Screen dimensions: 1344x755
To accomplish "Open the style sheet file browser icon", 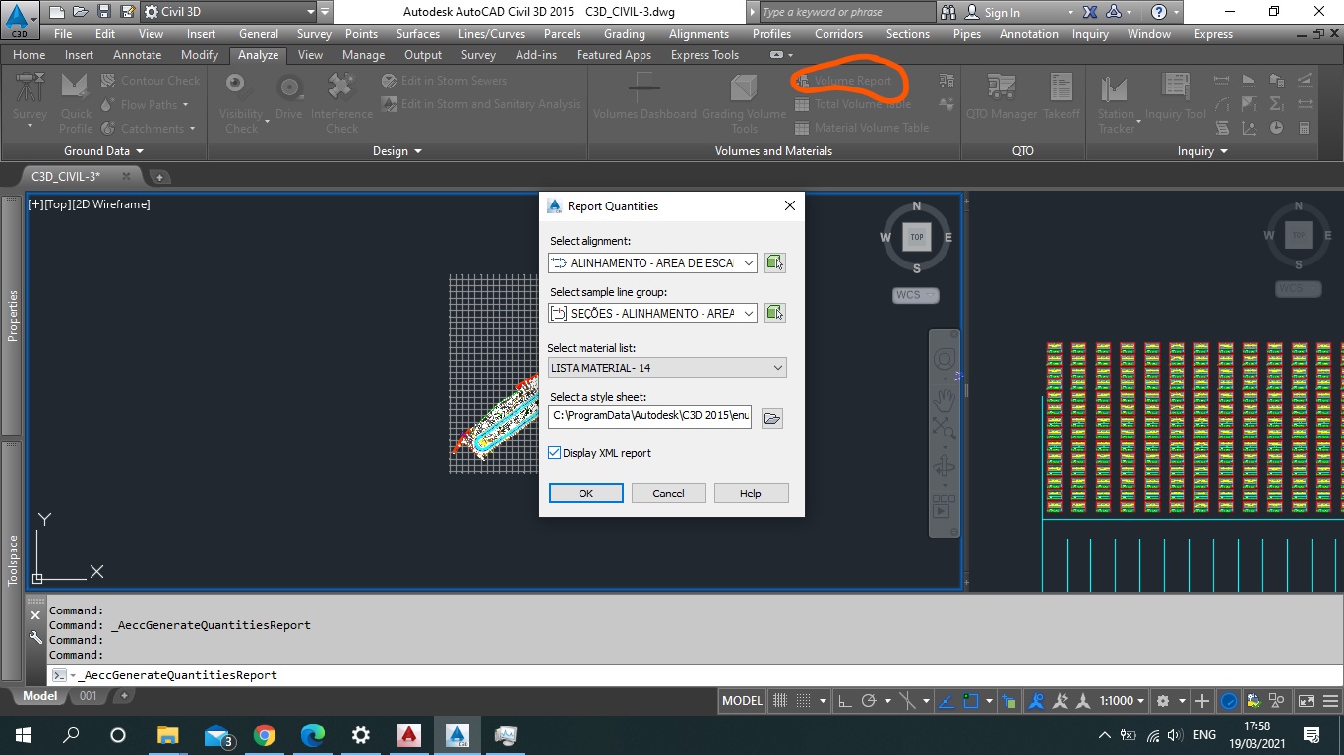I will pyautogui.click(x=771, y=417).
